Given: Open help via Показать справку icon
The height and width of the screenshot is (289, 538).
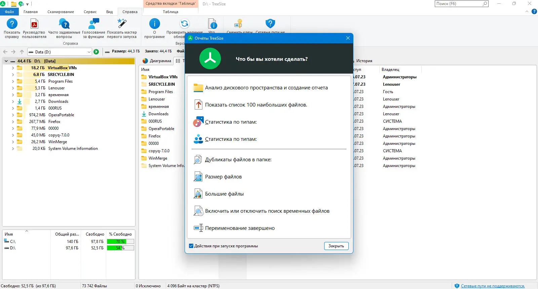Looking at the screenshot, I should click(12, 24).
